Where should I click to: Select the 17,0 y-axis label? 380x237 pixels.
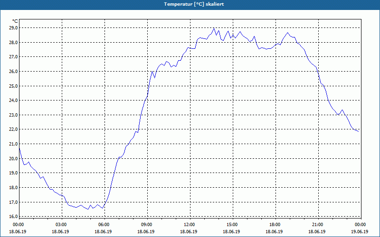[14, 202]
